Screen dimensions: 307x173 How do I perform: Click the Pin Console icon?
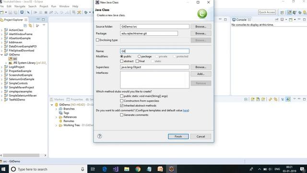(x=277, y=20)
